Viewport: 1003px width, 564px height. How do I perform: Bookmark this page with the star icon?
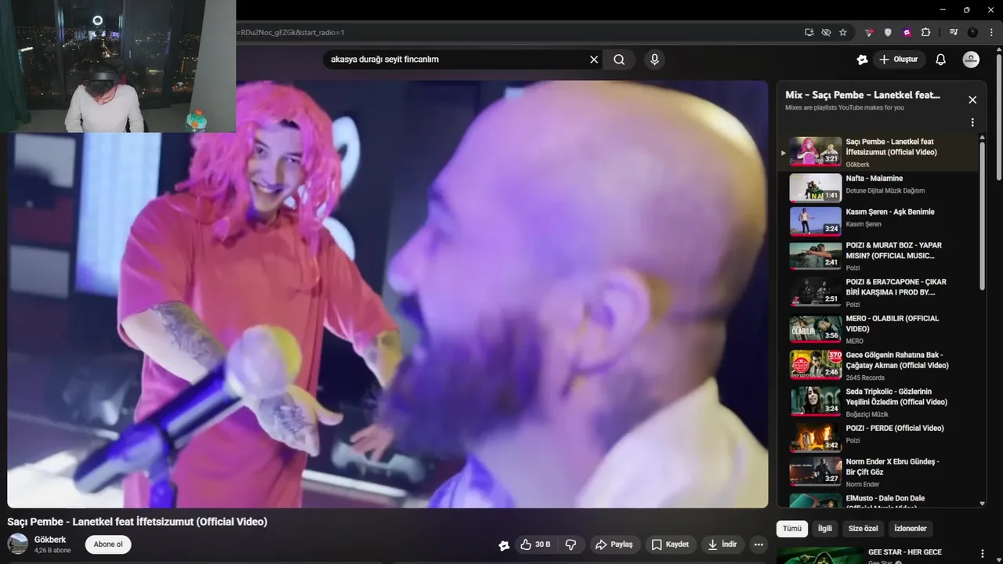(843, 32)
